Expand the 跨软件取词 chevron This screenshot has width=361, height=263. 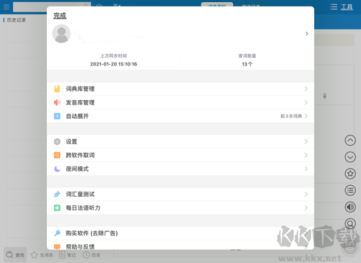[306, 155]
